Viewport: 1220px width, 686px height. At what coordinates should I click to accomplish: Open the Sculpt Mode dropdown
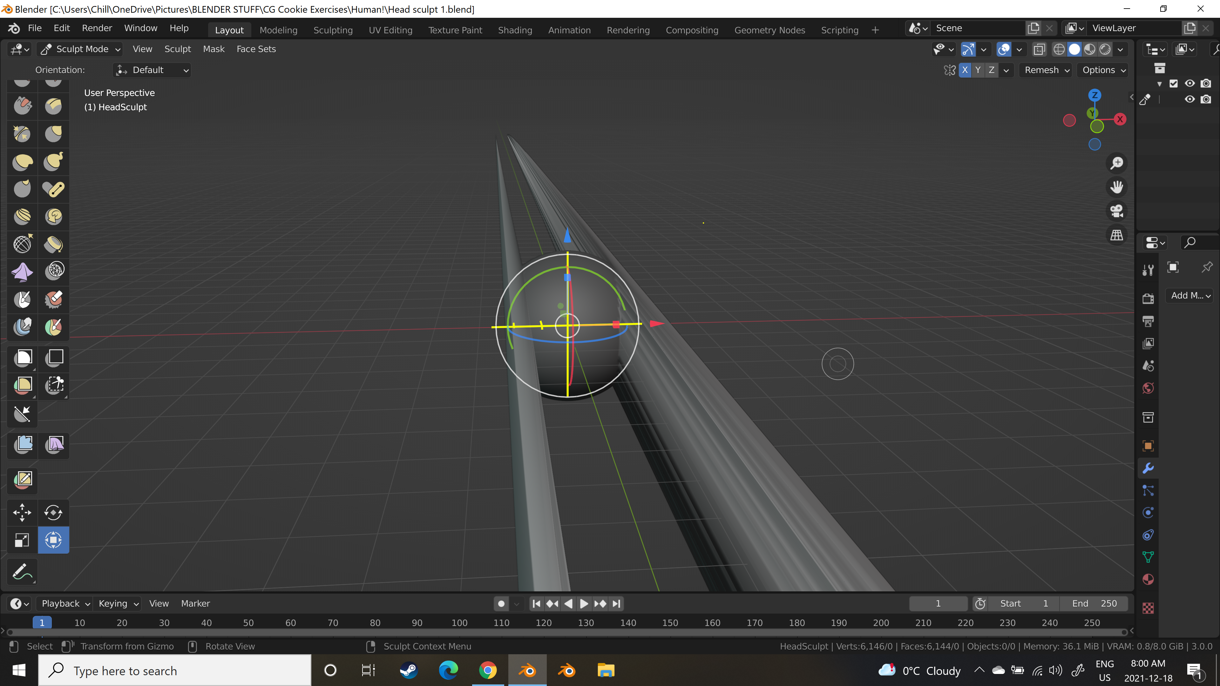click(81, 49)
